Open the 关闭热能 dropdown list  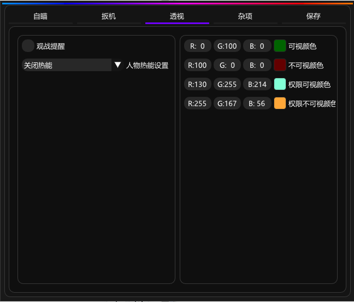click(73, 65)
